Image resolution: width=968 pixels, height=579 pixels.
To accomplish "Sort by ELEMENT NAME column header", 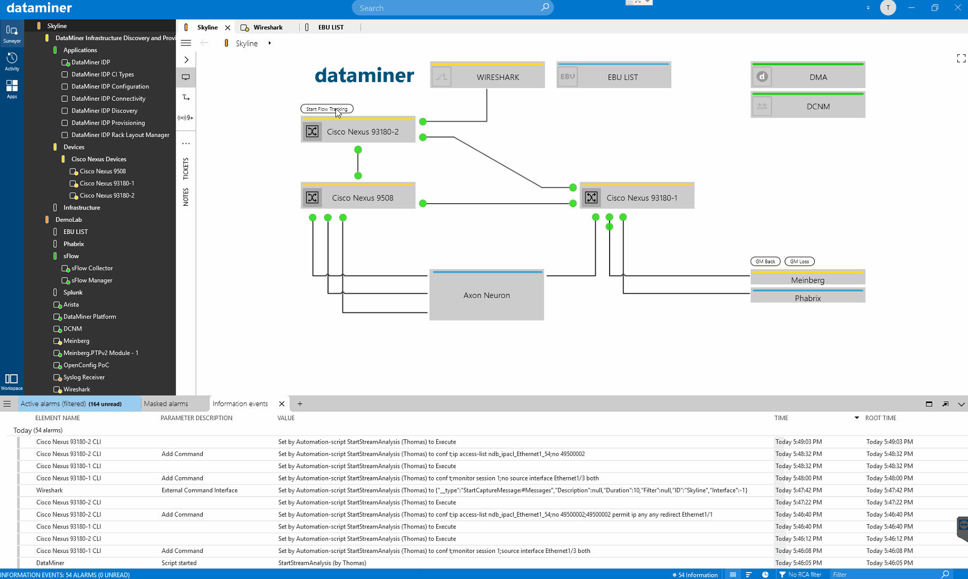I will [58, 418].
